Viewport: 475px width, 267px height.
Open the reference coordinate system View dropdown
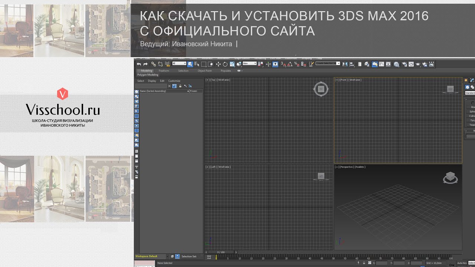249,63
